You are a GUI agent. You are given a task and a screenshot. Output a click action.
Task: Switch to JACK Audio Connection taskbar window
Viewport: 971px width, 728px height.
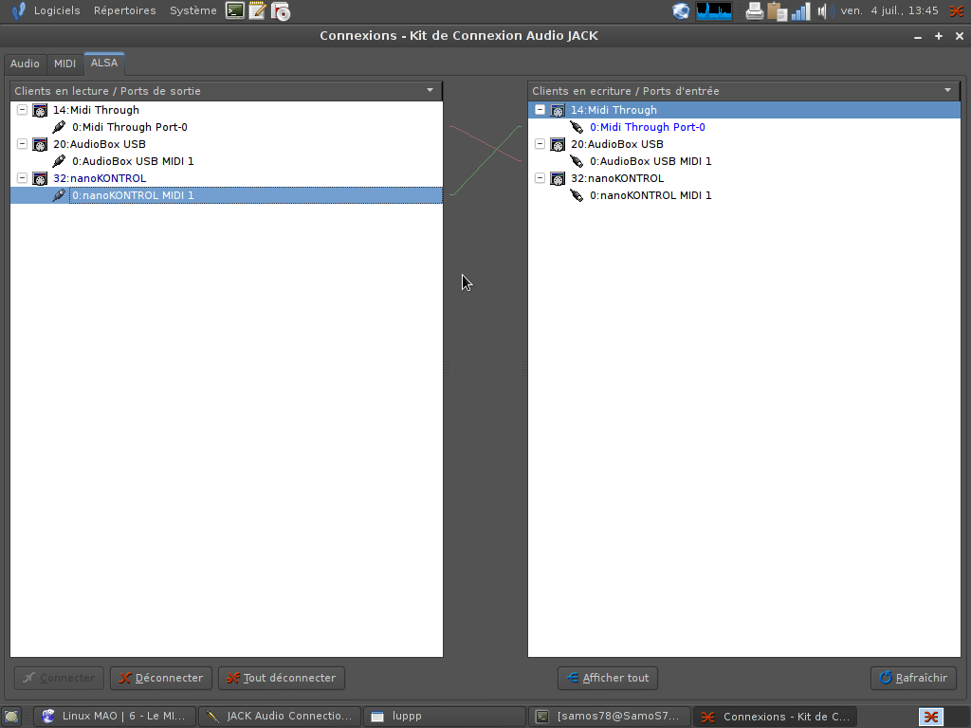coord(280,717)
